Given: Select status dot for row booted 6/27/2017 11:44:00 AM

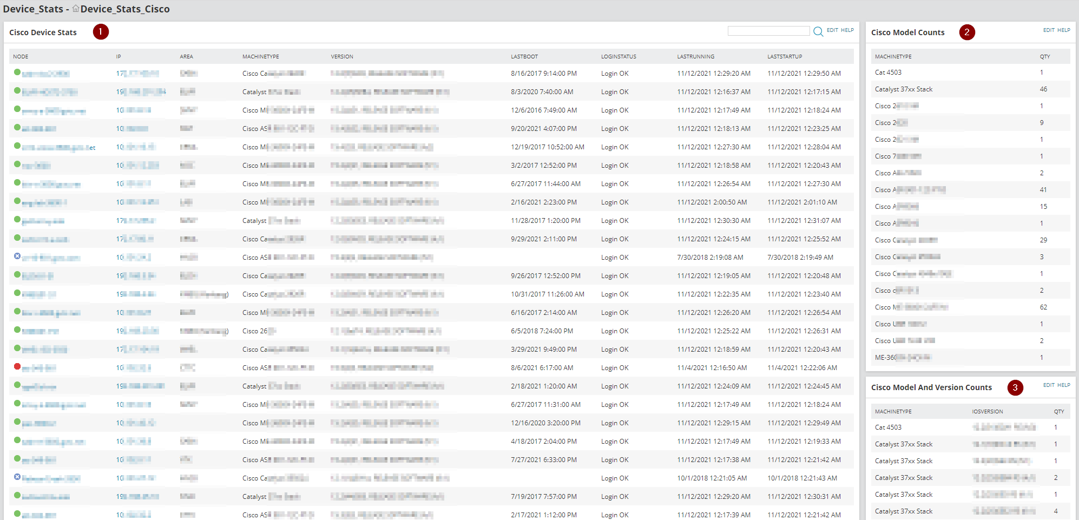Looking at the screenshot, I should [17, 182].
